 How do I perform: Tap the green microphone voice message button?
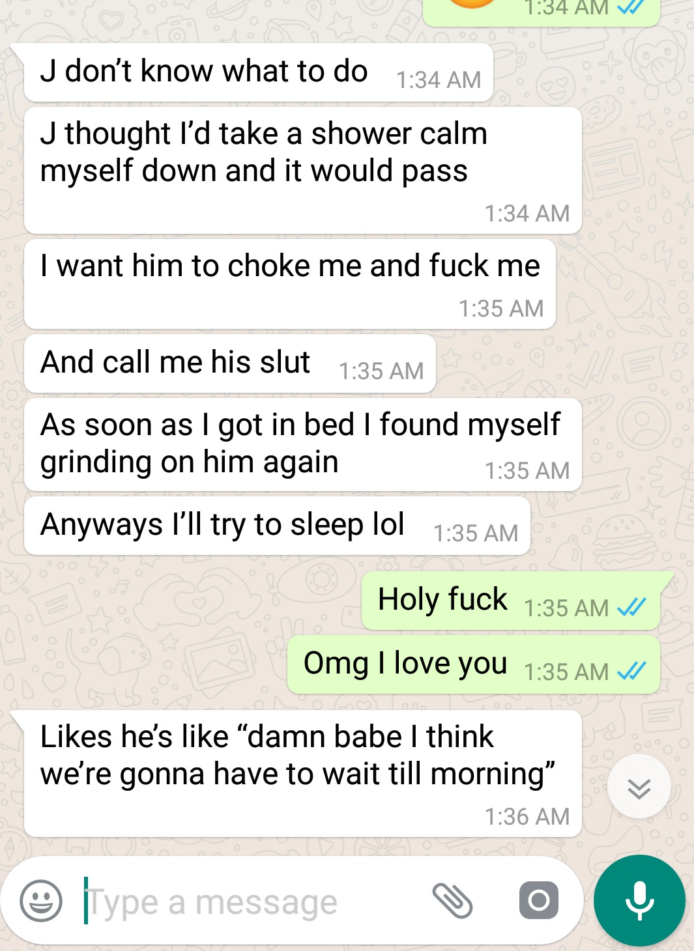(x=639, y=900)
